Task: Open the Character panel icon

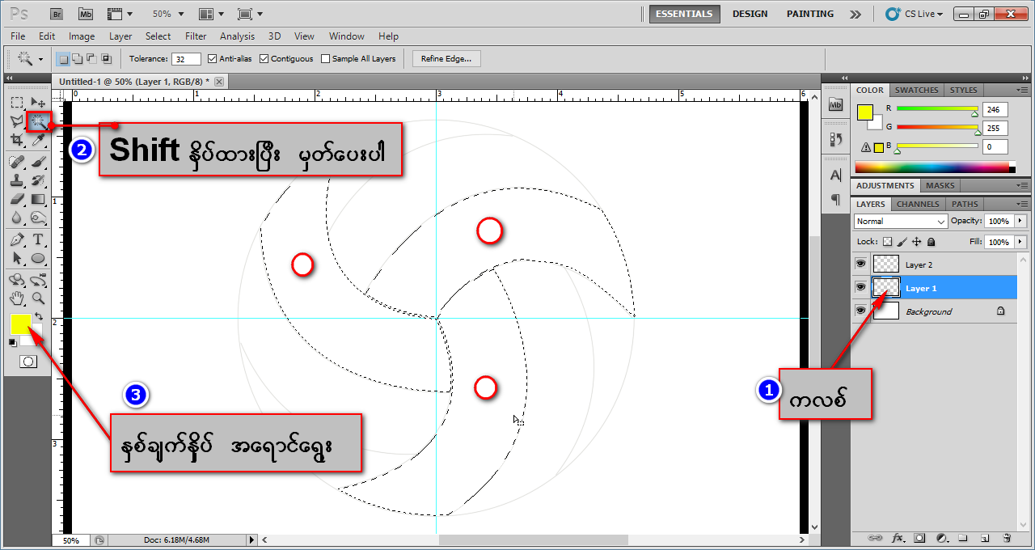Action: point(835,176)
